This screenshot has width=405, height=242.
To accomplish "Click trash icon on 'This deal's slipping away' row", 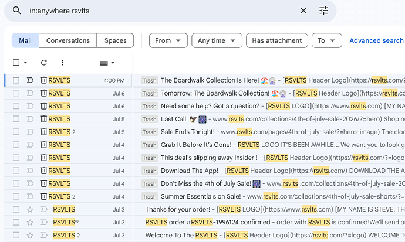I will pyautogui.click(x=43, y=158).
